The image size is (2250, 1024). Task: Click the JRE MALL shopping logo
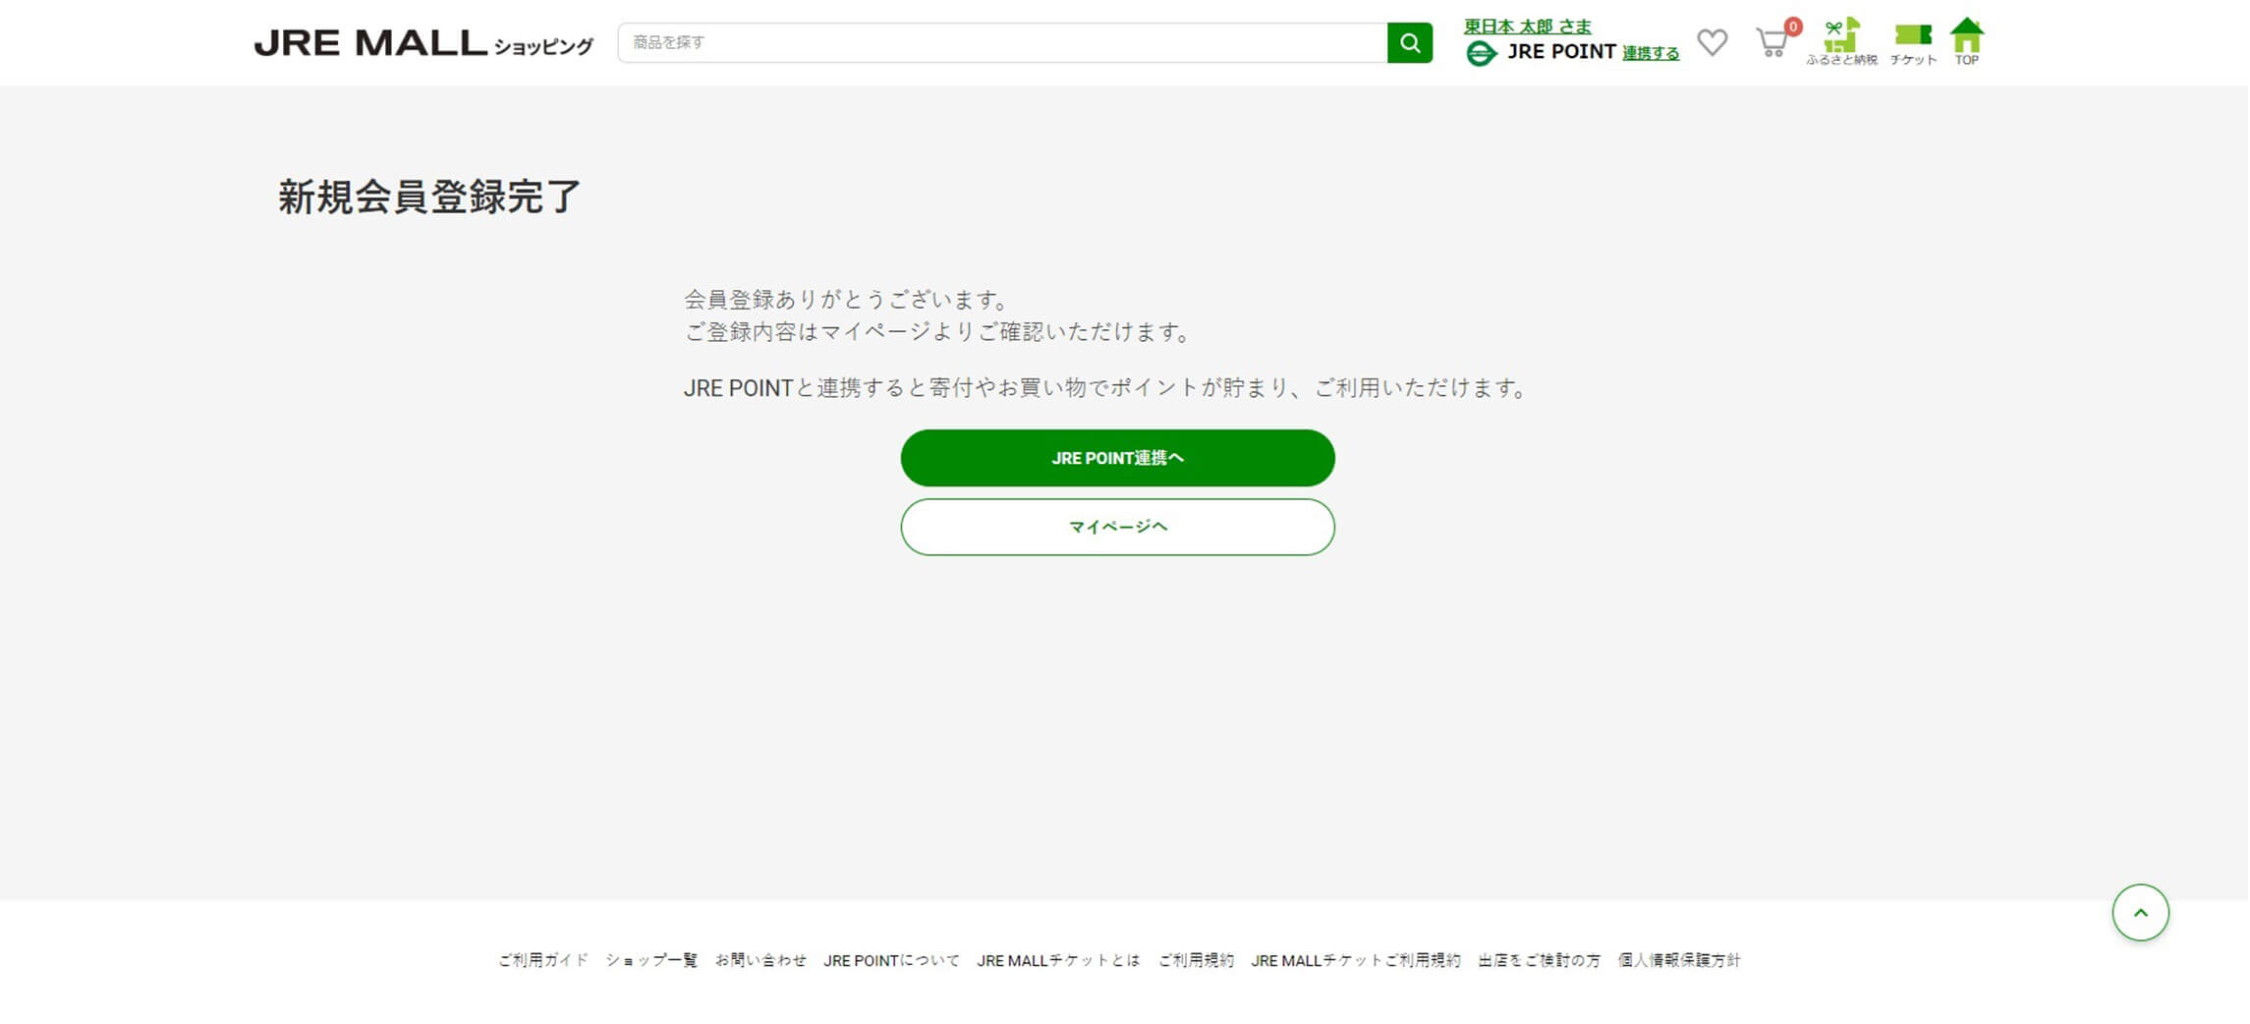coord(423,43)
